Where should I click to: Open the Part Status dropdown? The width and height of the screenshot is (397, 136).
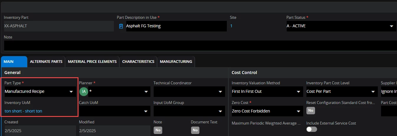click(x=391, y=26)
